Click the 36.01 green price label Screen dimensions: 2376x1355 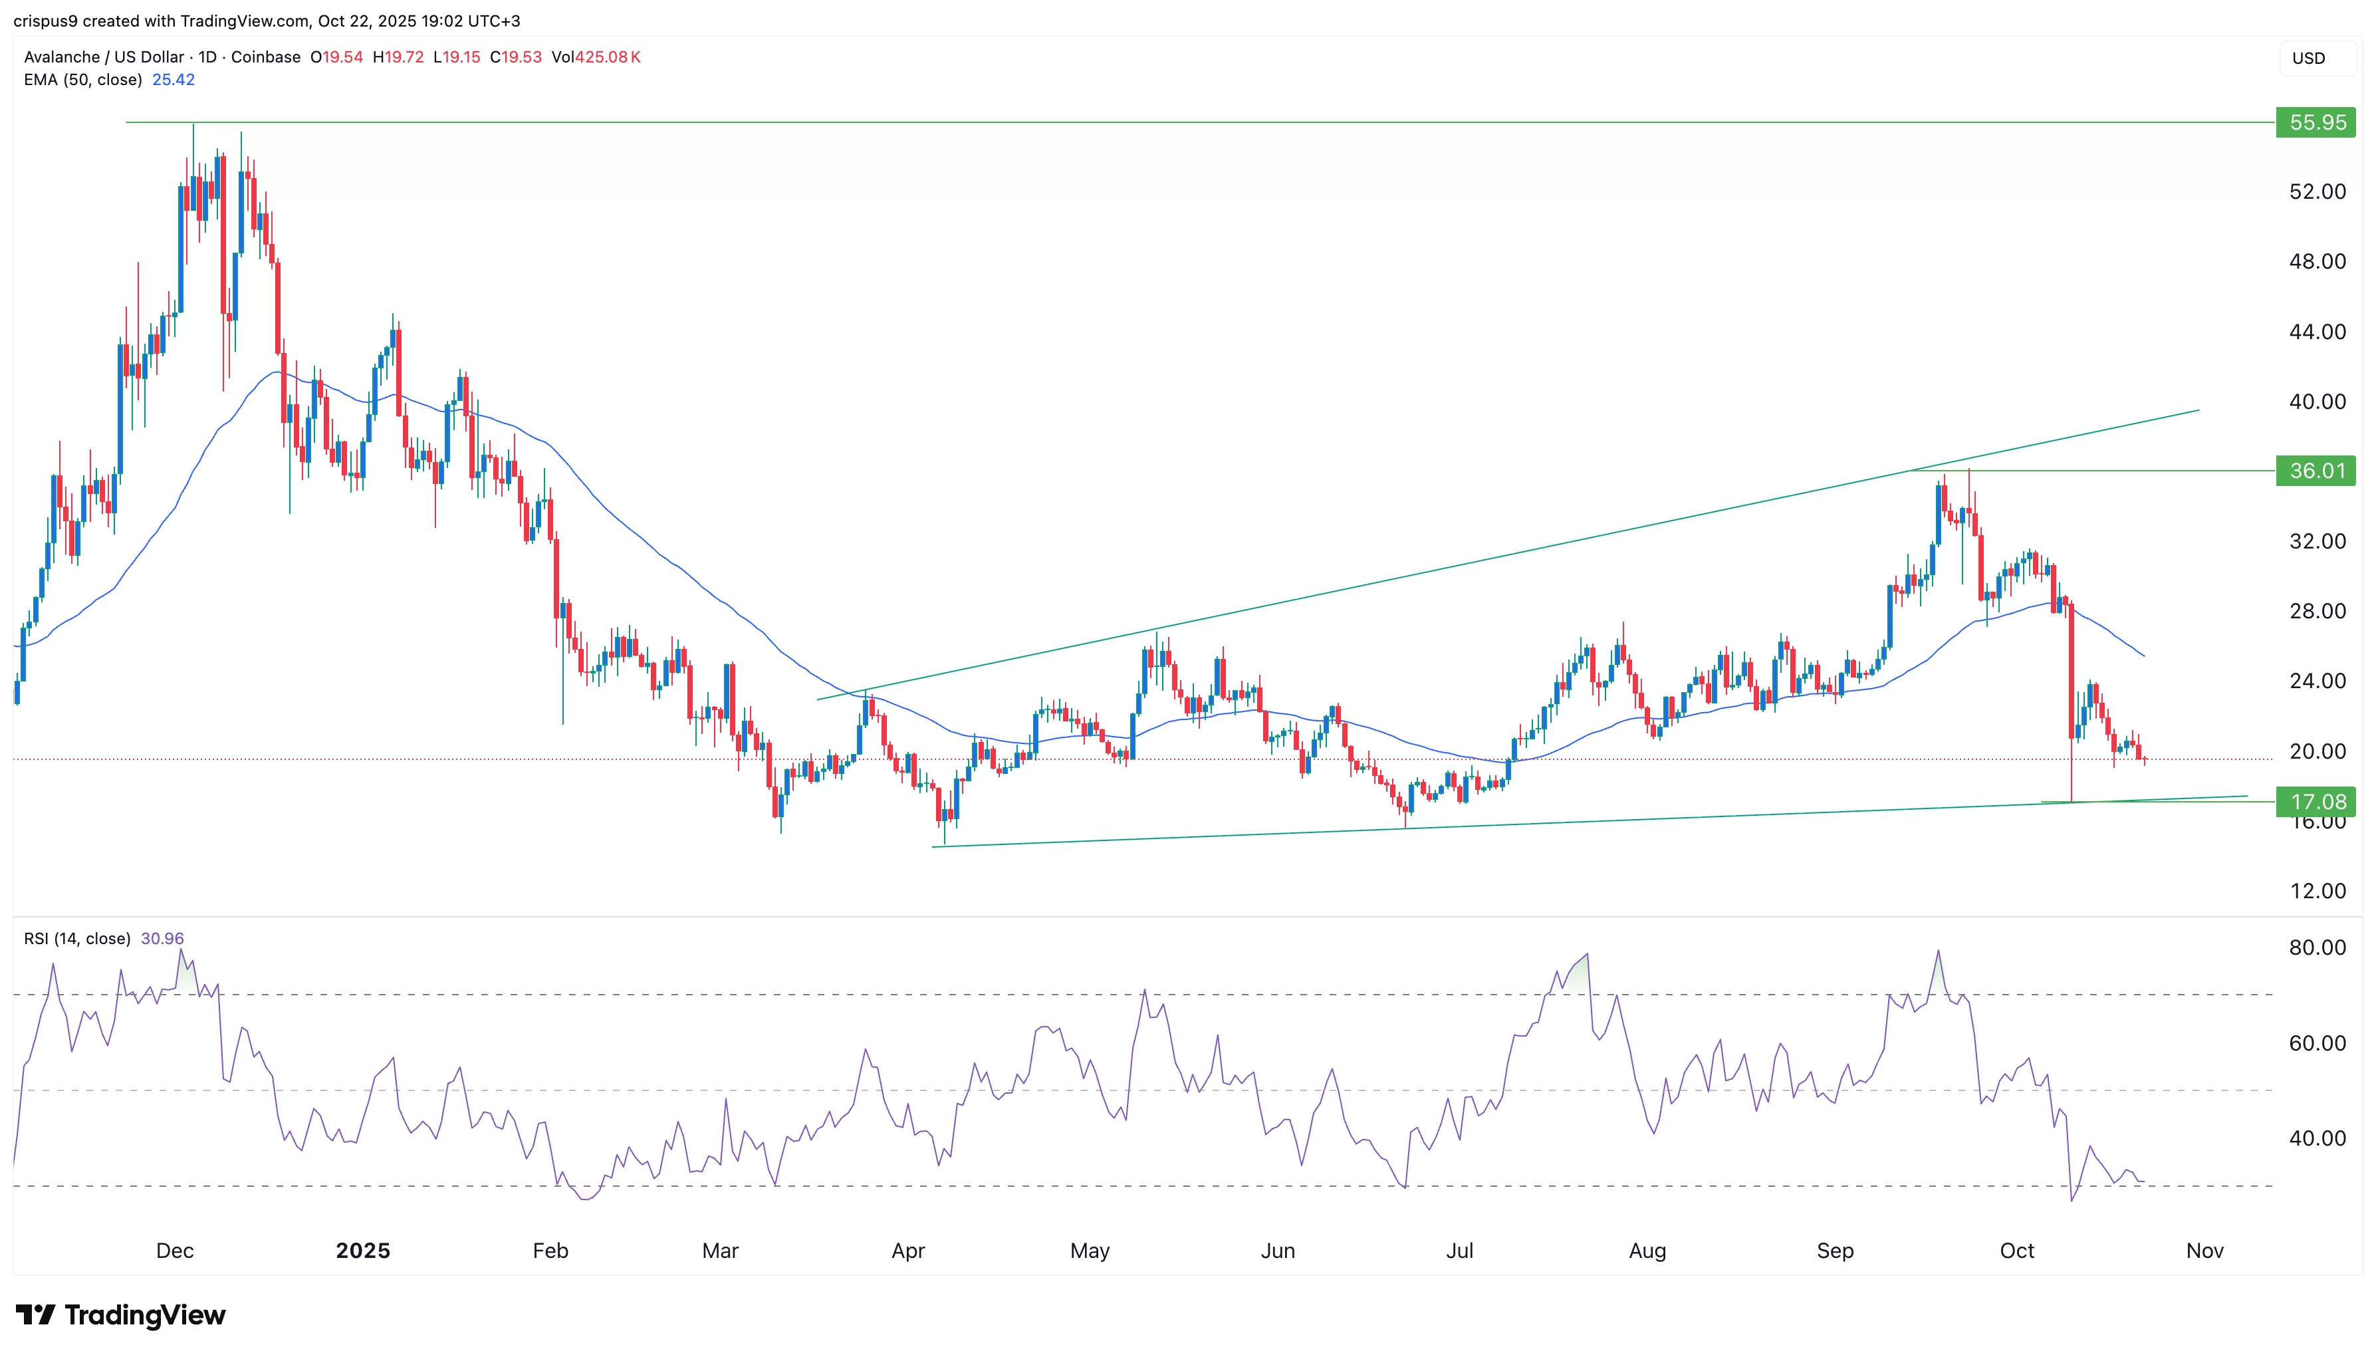pos(2316,471)
